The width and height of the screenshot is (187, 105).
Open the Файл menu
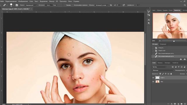click(2, 1)
